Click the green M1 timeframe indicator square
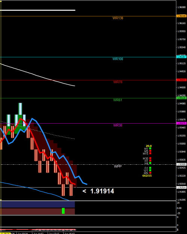Image resolution: width=187 pixels, height=234 pixels. [150, 149]
